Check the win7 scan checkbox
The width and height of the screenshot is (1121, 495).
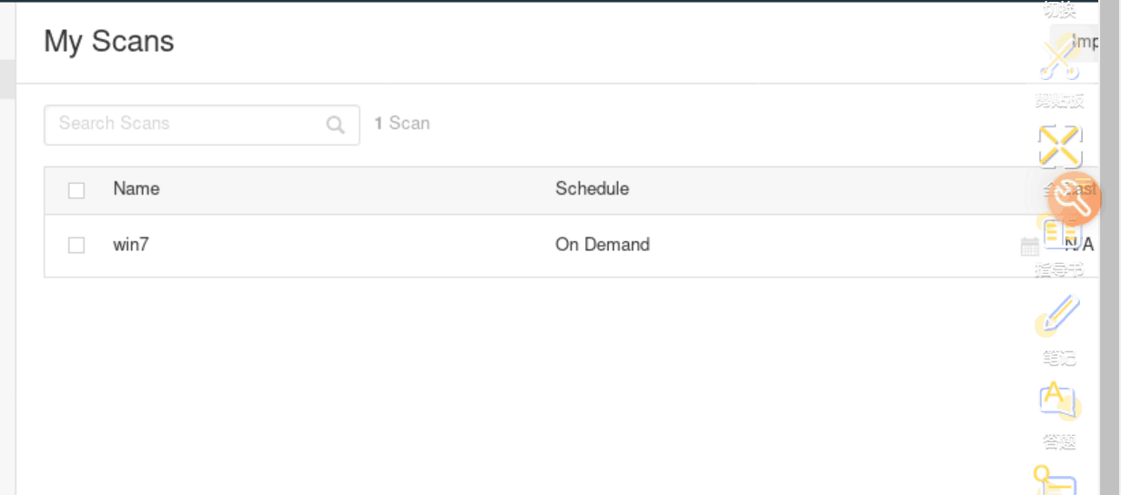click(76, 245)
